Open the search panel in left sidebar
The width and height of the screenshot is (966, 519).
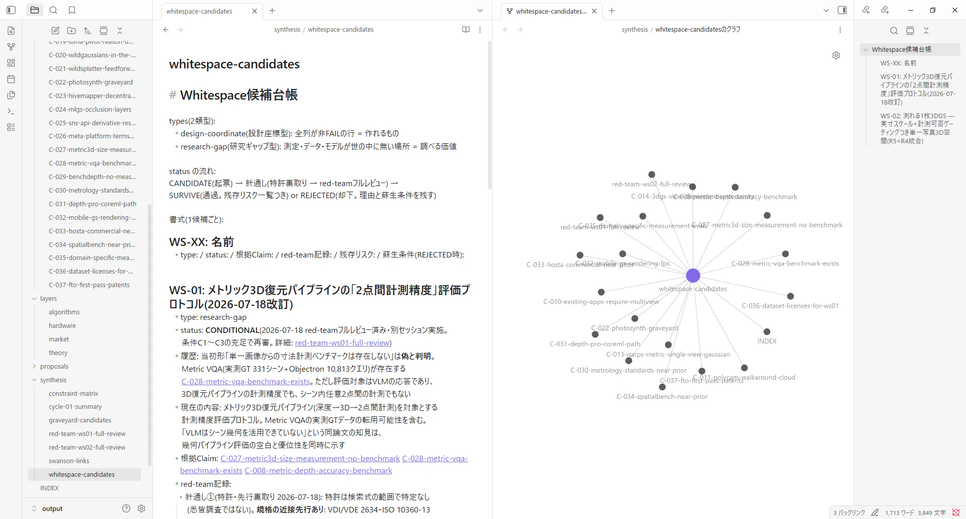53,10
